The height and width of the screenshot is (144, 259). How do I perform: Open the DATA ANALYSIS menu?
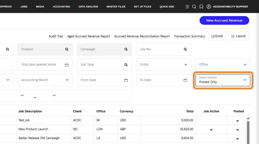coord(88,7)
